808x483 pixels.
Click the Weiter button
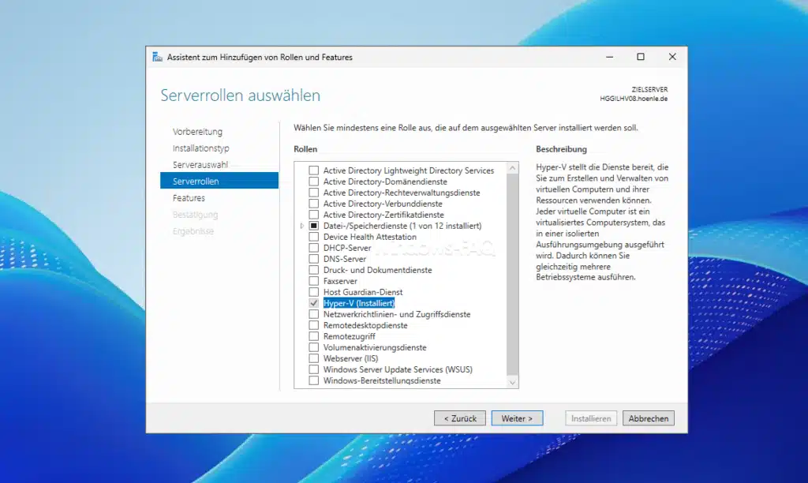(x=517, y=417)
